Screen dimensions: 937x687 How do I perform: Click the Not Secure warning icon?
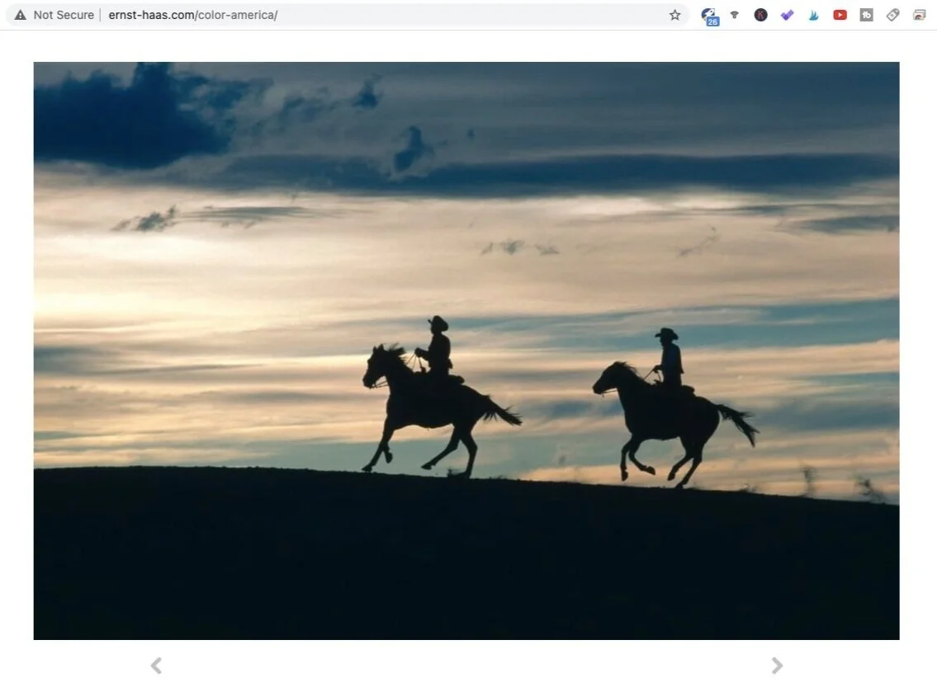click(21, 15)
